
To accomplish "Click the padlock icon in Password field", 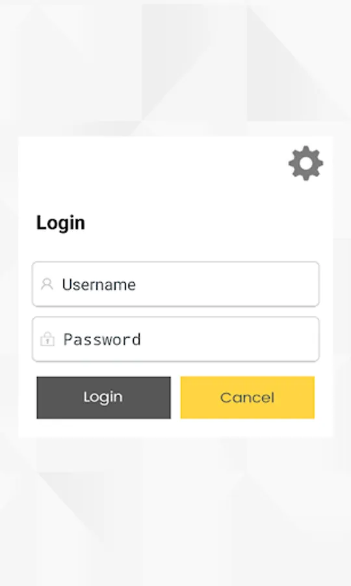I will pos(47,339).
